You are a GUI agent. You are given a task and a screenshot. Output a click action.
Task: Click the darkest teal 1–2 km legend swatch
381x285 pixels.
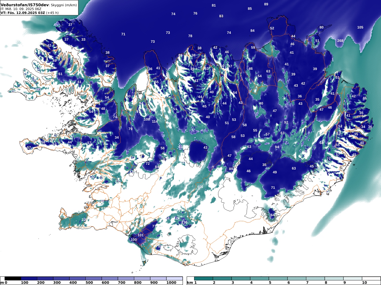(204, 278)
